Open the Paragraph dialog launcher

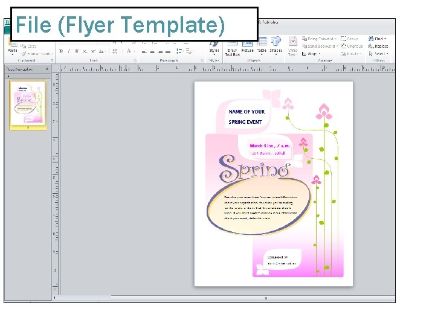pos(202,60)
